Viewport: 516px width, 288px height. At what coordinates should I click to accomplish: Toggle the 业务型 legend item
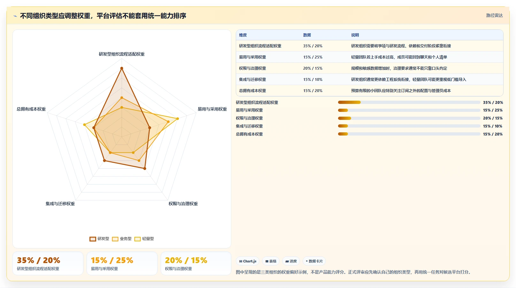point(122,239)
